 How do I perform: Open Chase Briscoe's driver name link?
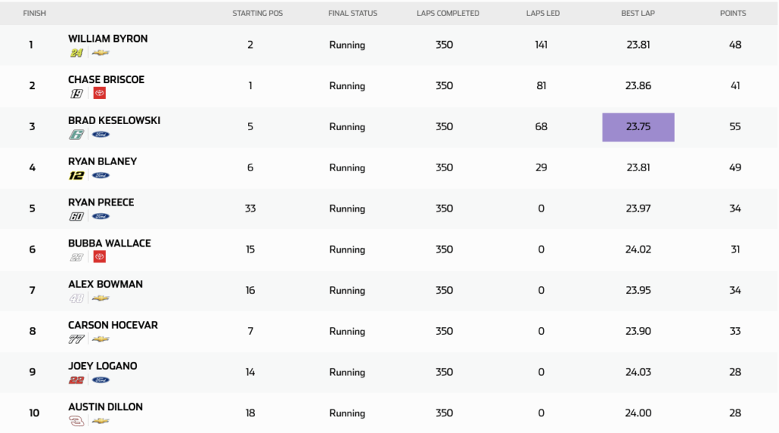coord(106,79)
